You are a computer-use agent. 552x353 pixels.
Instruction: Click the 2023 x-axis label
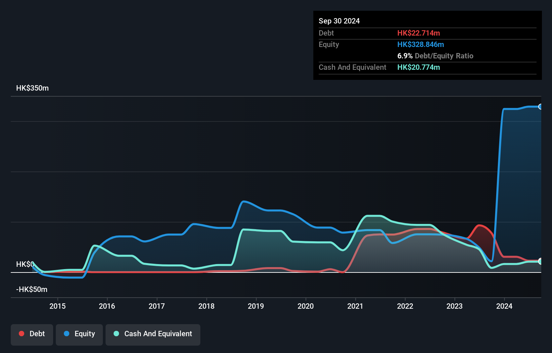(x=455, y=306)
